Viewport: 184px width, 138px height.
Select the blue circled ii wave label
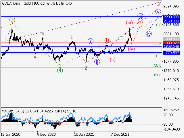click(97, 62)
